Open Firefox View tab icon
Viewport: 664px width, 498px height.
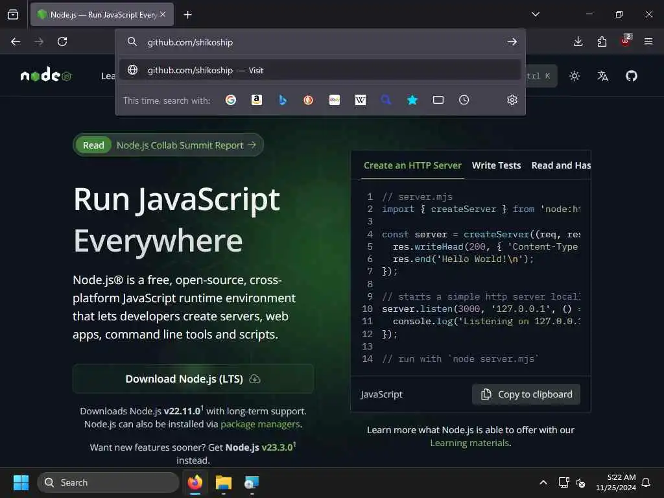[13, 14]
